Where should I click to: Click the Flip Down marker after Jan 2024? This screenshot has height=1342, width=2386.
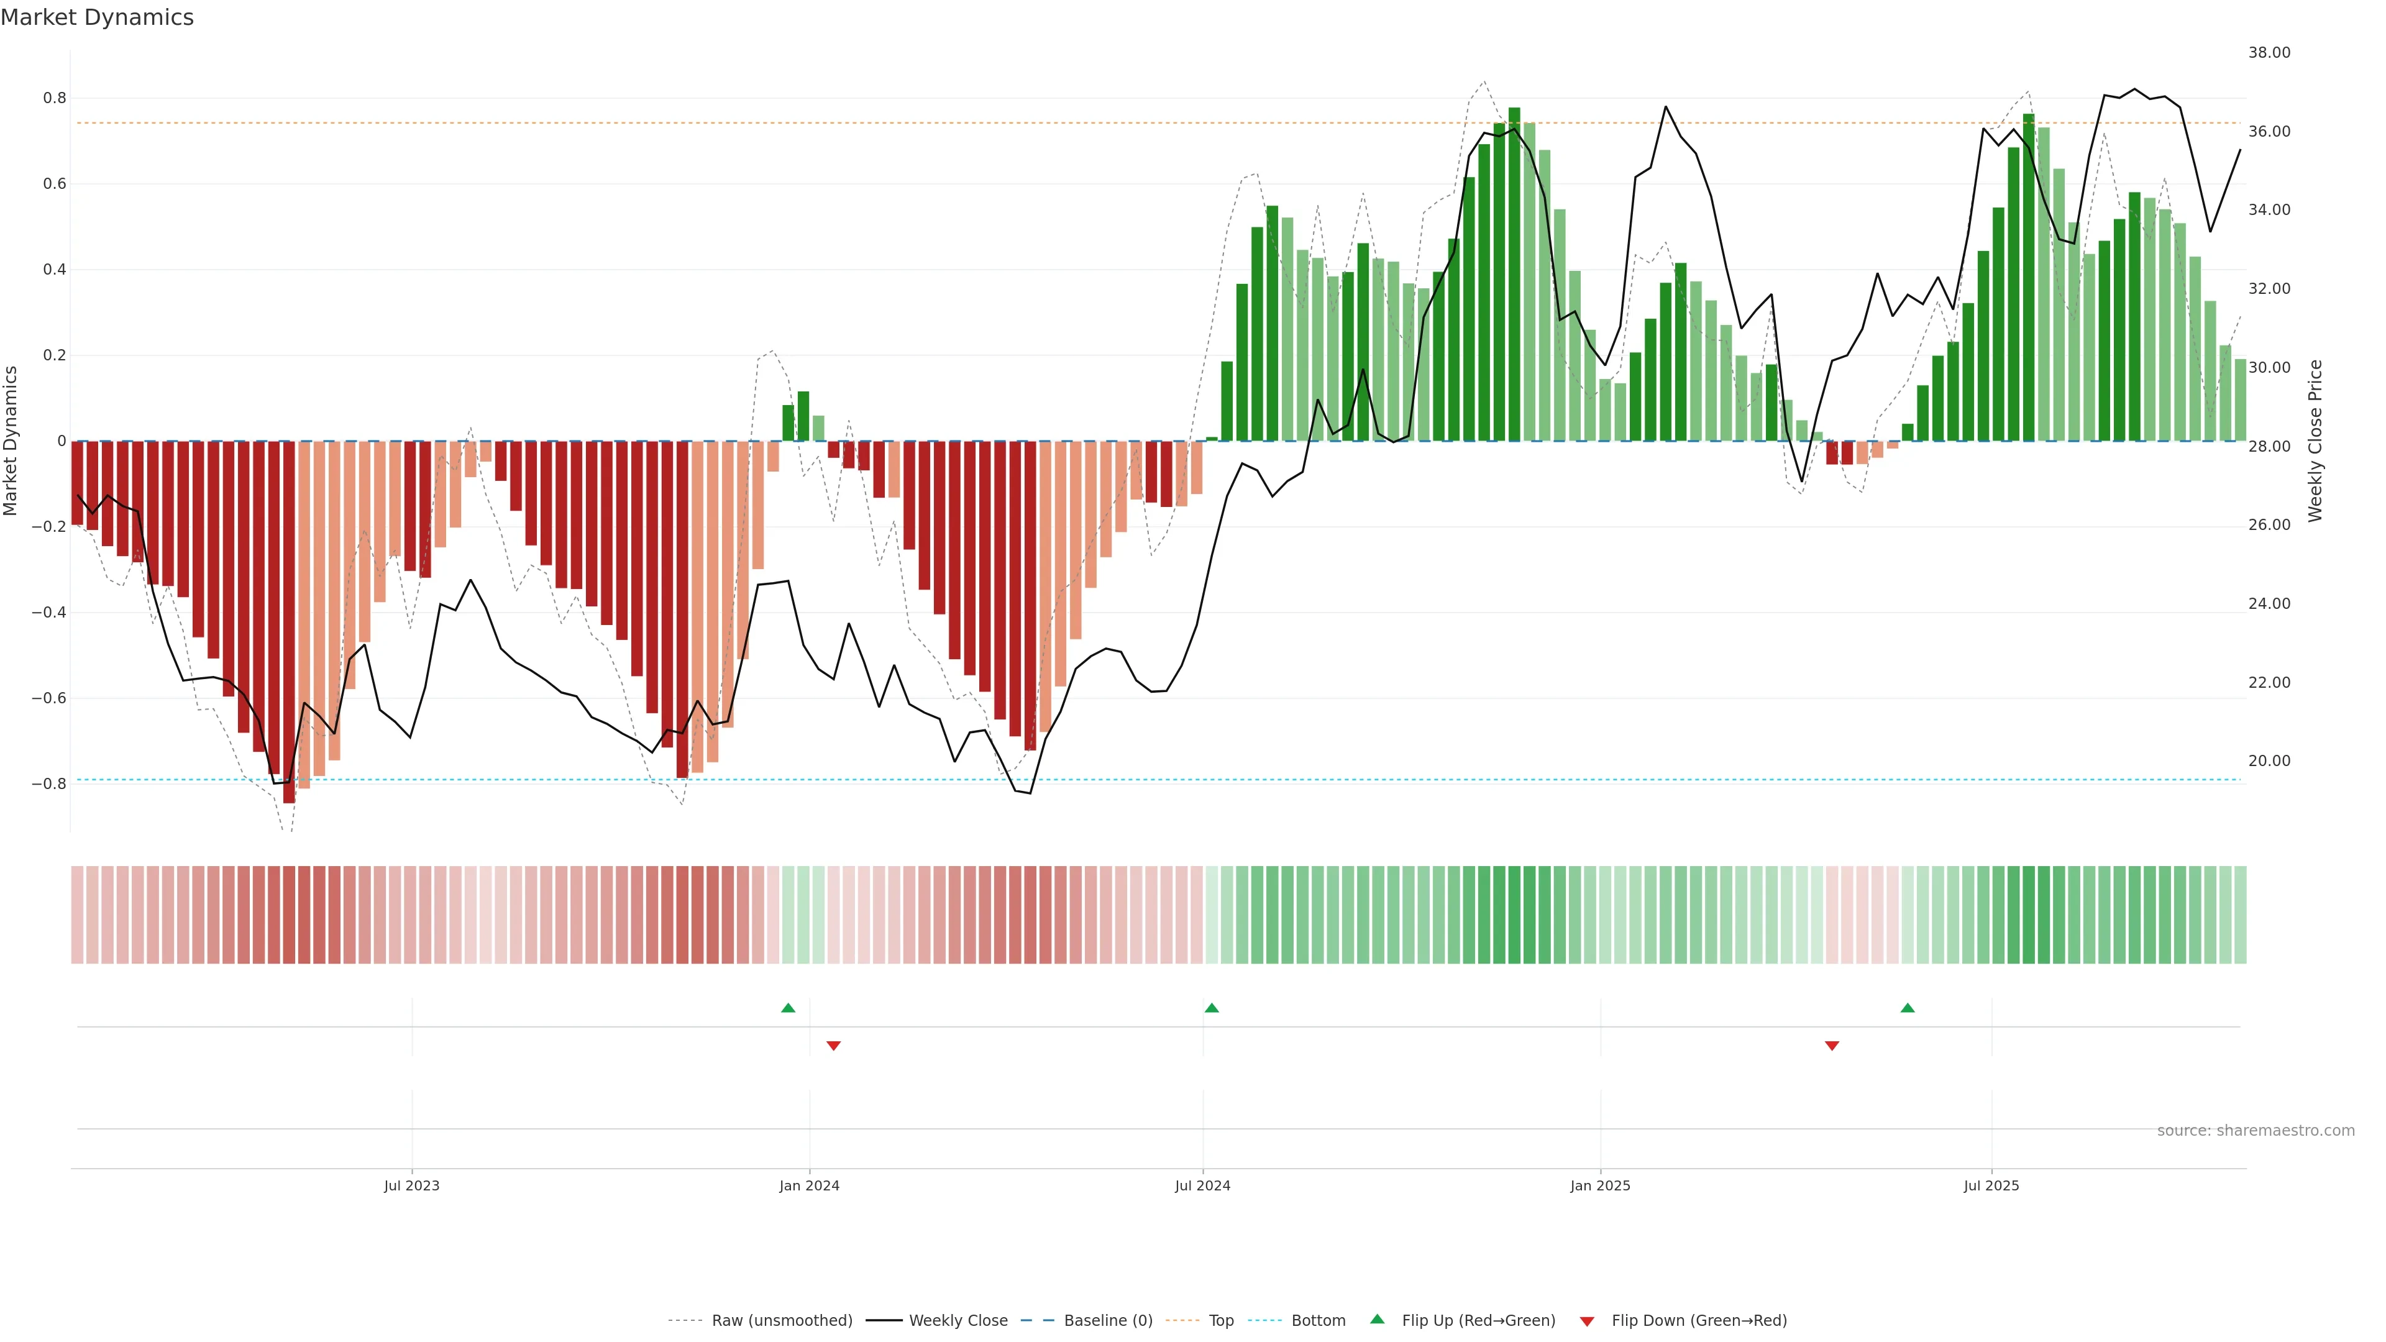(x=834, y=1046)
